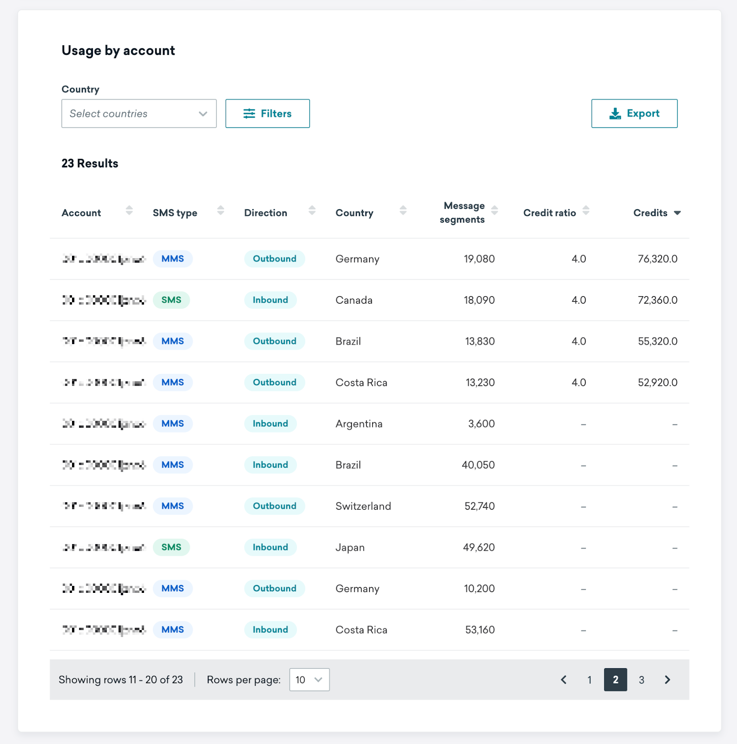Click the Account column header
This screenshot has width=737, height=744.
[x=81, y=213]
